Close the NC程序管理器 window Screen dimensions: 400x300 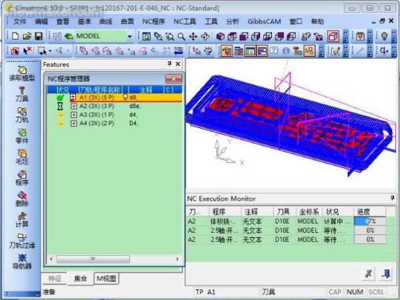(x=173, y=79)
